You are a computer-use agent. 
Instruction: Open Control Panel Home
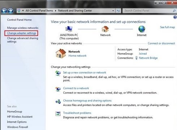(19, 20)
